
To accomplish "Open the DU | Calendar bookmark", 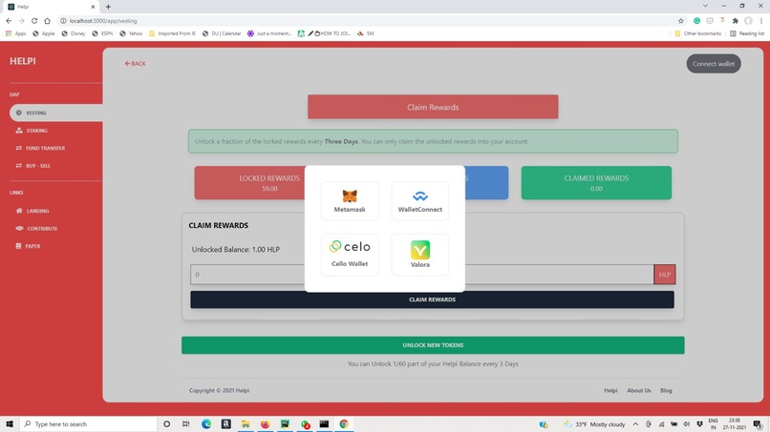I will coord(222,33).
